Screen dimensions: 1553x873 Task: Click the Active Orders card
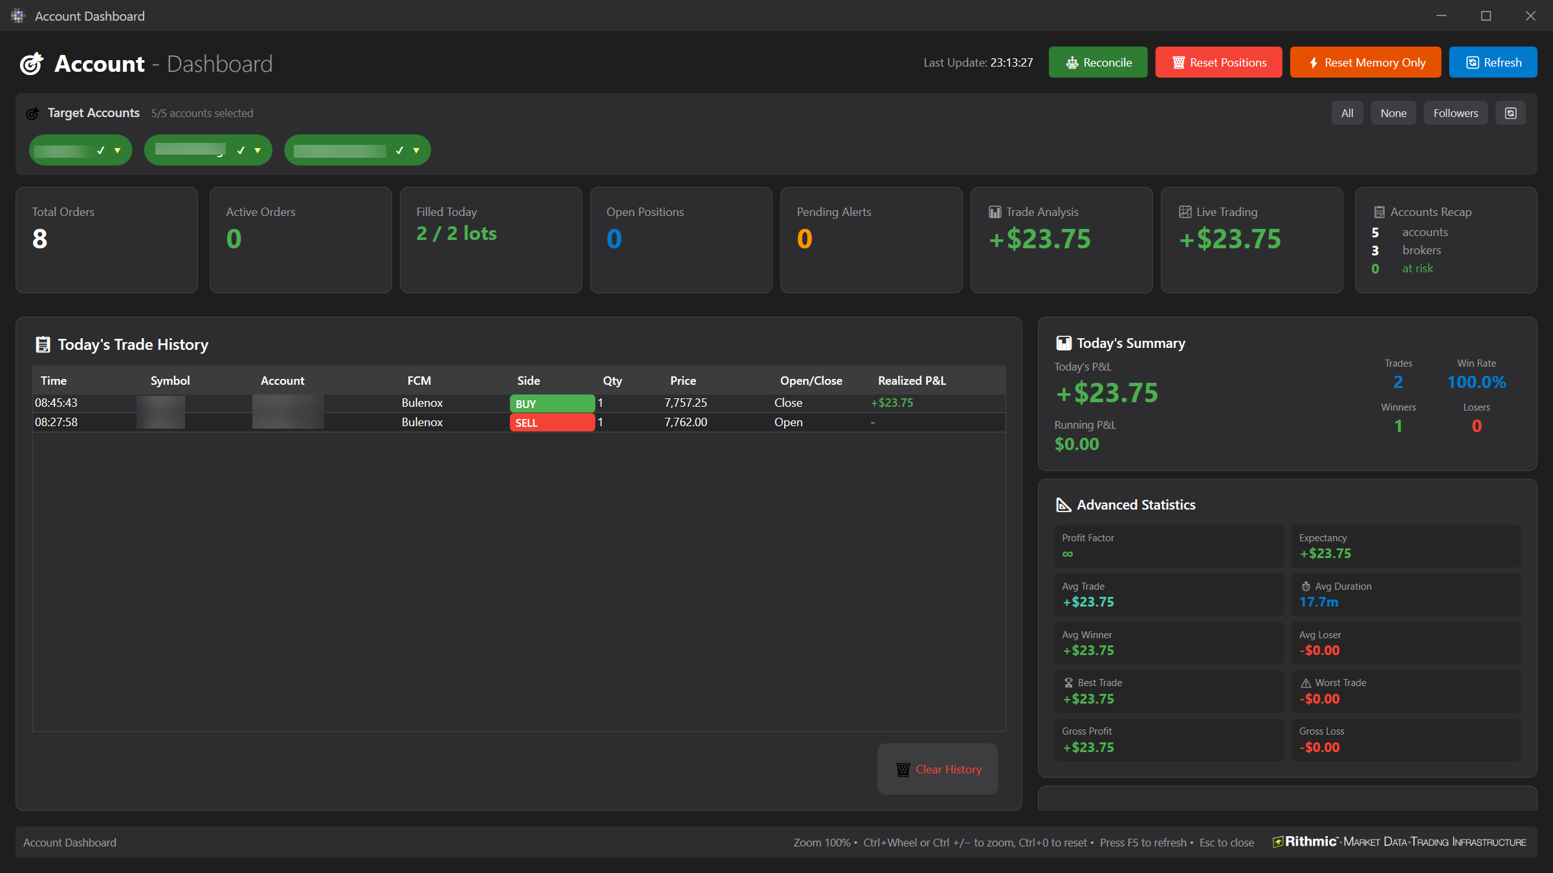click(x=300, y=240)
